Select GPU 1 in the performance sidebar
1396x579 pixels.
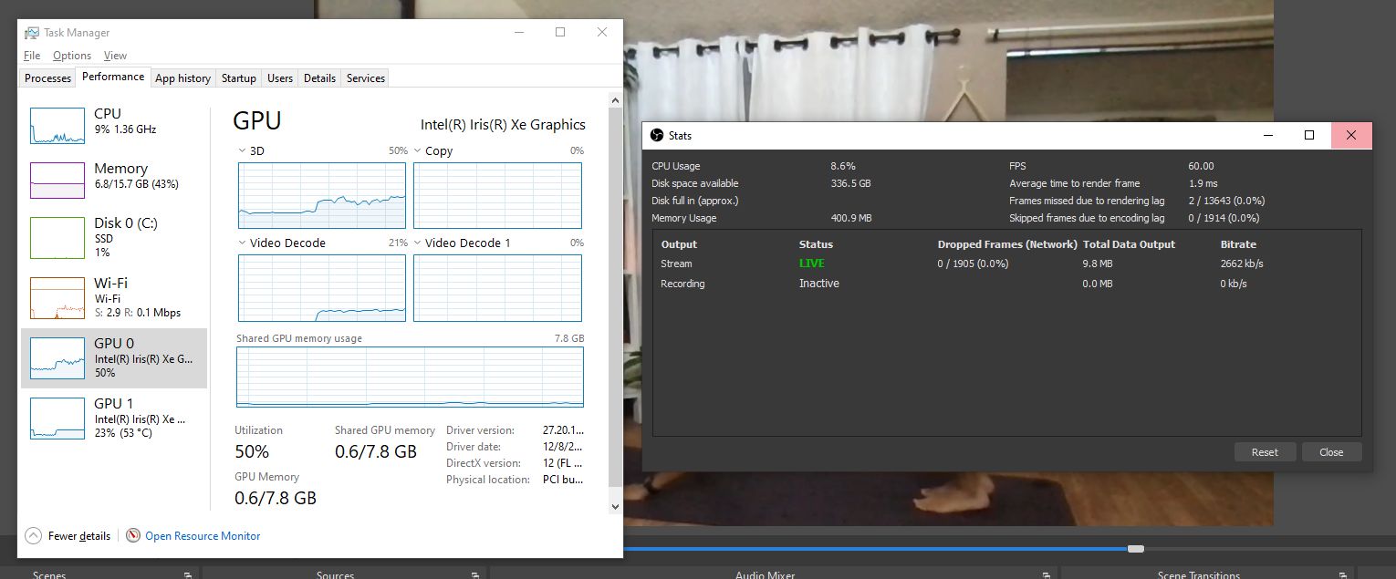114,418
